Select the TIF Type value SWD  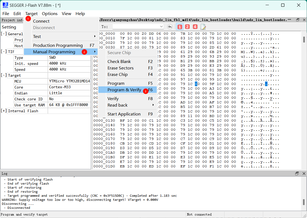(70, 57)
